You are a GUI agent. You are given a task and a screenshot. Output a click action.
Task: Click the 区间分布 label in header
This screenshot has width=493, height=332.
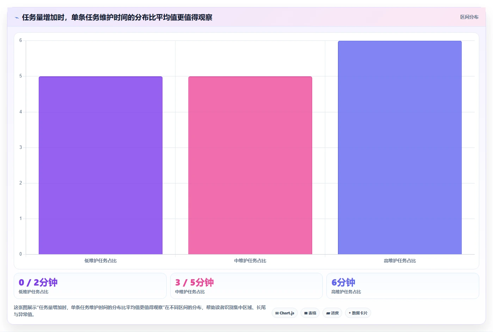tap(469, 17)
